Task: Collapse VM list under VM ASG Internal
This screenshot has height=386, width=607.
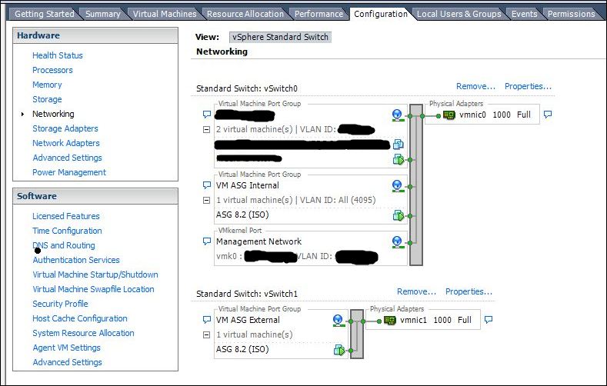Action: pos(206,201)
